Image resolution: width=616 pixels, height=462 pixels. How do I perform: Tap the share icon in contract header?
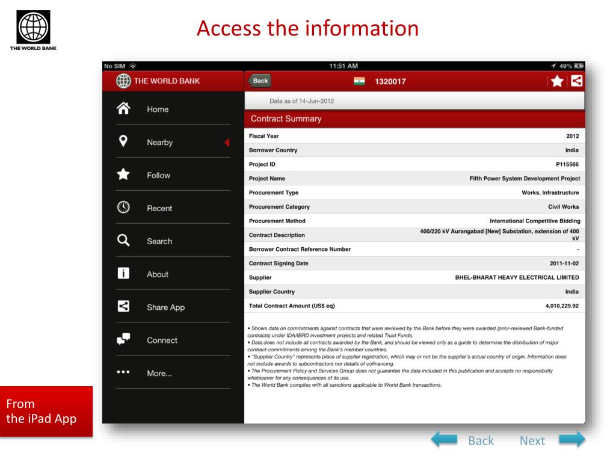tap(576, 81)
